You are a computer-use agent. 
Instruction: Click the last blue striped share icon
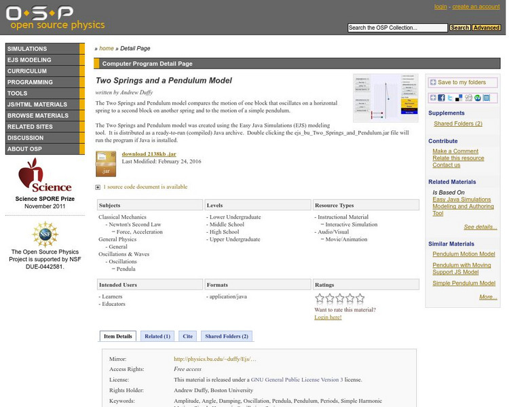[x=487, y=98]
